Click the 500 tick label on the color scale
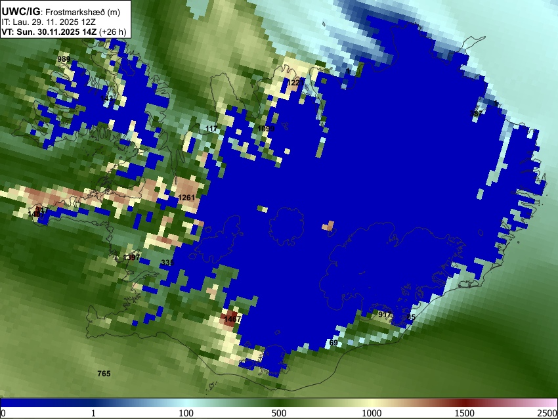This screenshot has height=419, width=558. tap(278, 413)
